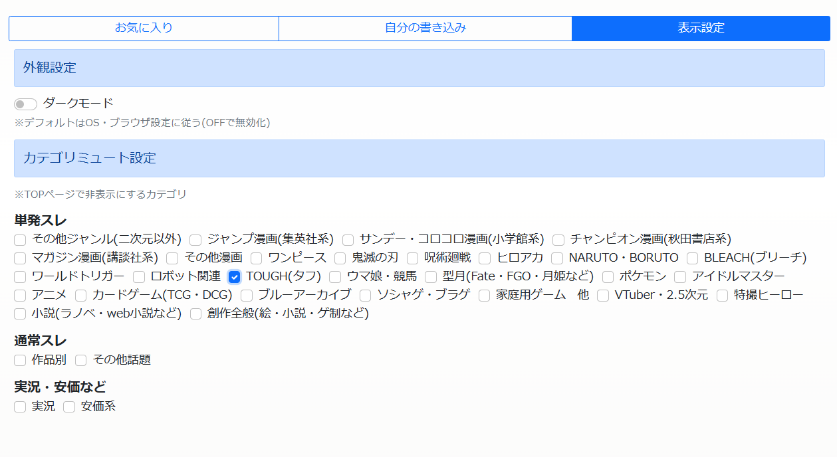Select the BLEACH(ブリーチ) checkbox
837x457 pixels.
(692, 258)
